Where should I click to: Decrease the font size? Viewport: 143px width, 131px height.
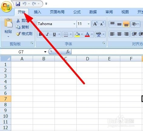click(x=102, y=24)
